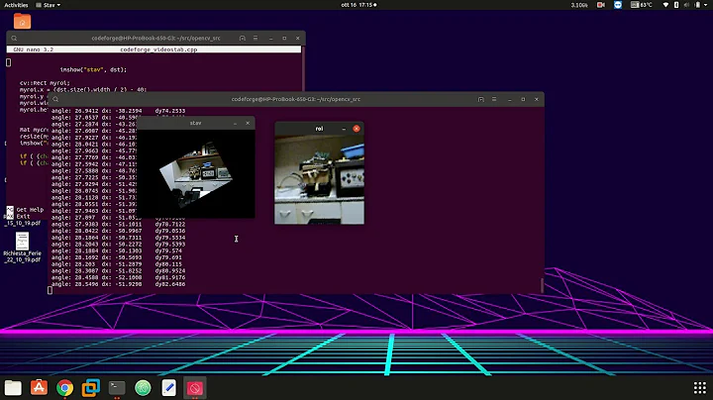Screen dimensions: 713x400
Task: Open the clock and calendar in top bar
Action: (358, 5)
